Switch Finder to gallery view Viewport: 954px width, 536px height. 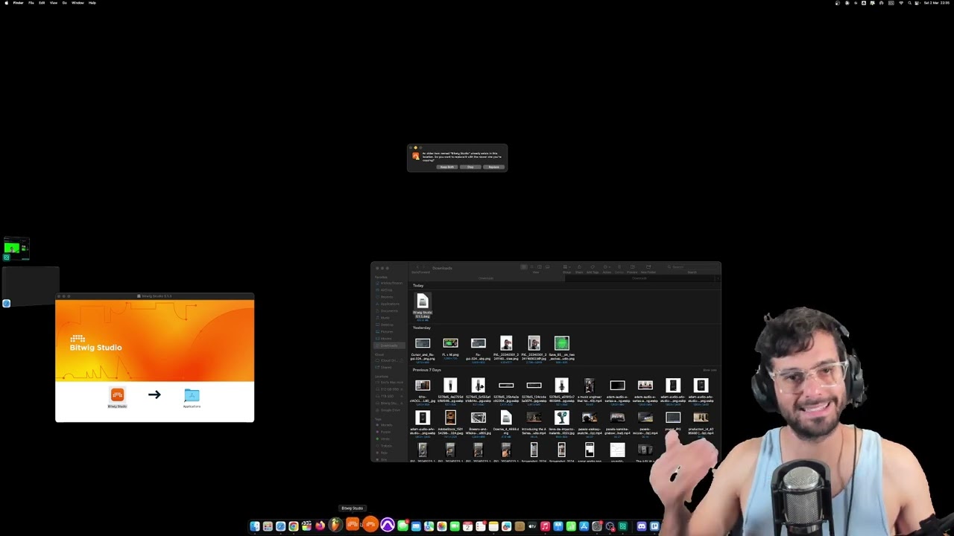(548, 267)
